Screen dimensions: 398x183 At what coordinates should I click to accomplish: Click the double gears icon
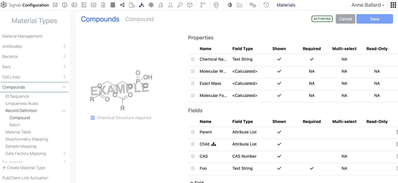(253, 5)
